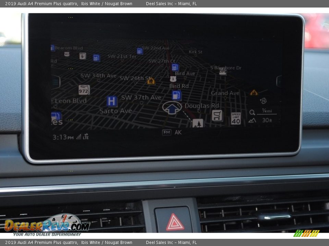The height and width of the screenshot is (246, 329).
Task: Tap the Douglas Rd street label
Action: [202, 106]
